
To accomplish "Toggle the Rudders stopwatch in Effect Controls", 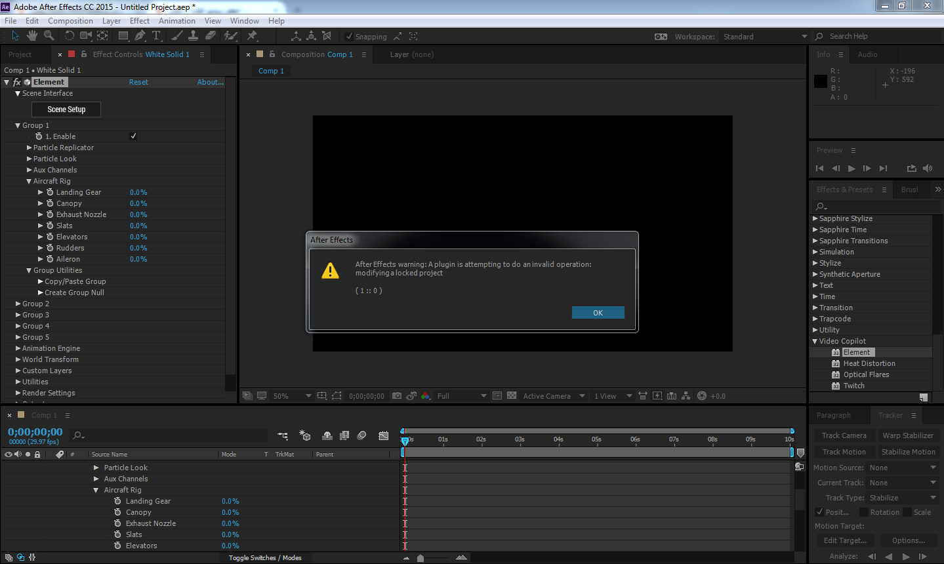I will click(50, 248).
